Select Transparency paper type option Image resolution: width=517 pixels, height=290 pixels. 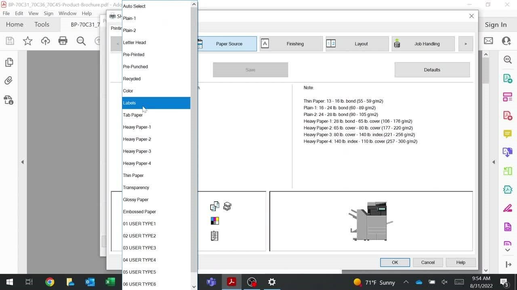(156, 187)
